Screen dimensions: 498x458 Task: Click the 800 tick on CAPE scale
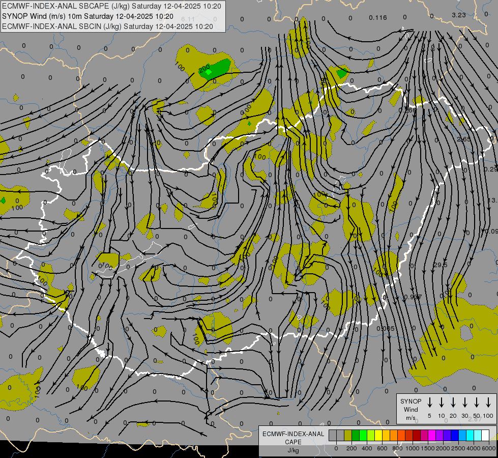(397, 448)
